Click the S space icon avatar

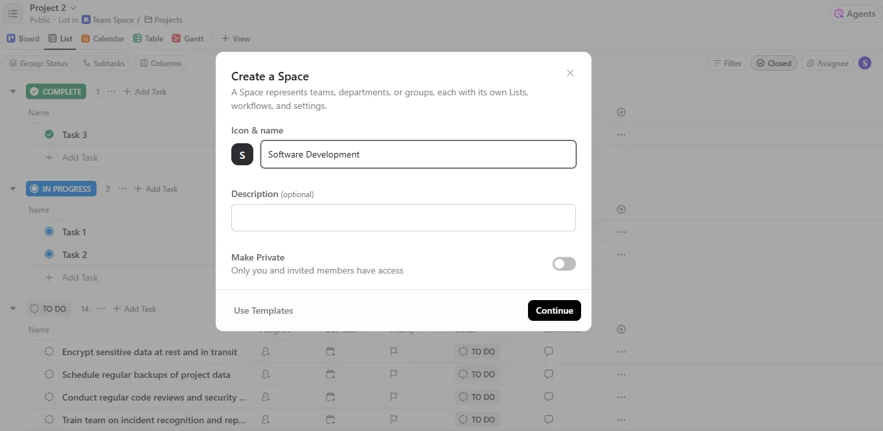(x=242, y=154)
